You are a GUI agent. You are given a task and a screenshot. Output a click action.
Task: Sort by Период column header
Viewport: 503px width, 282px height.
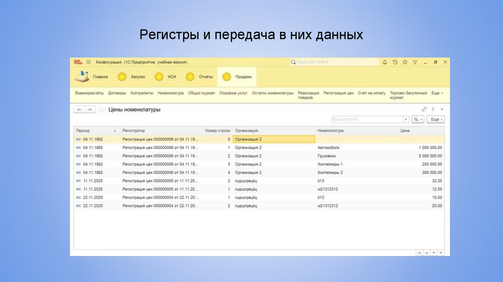click(96, 131)
